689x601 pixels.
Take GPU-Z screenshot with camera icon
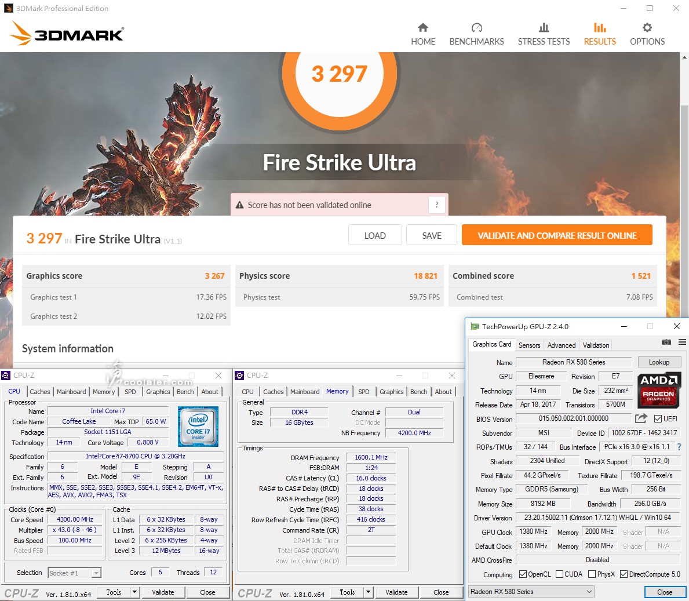(x=666, y=342)
